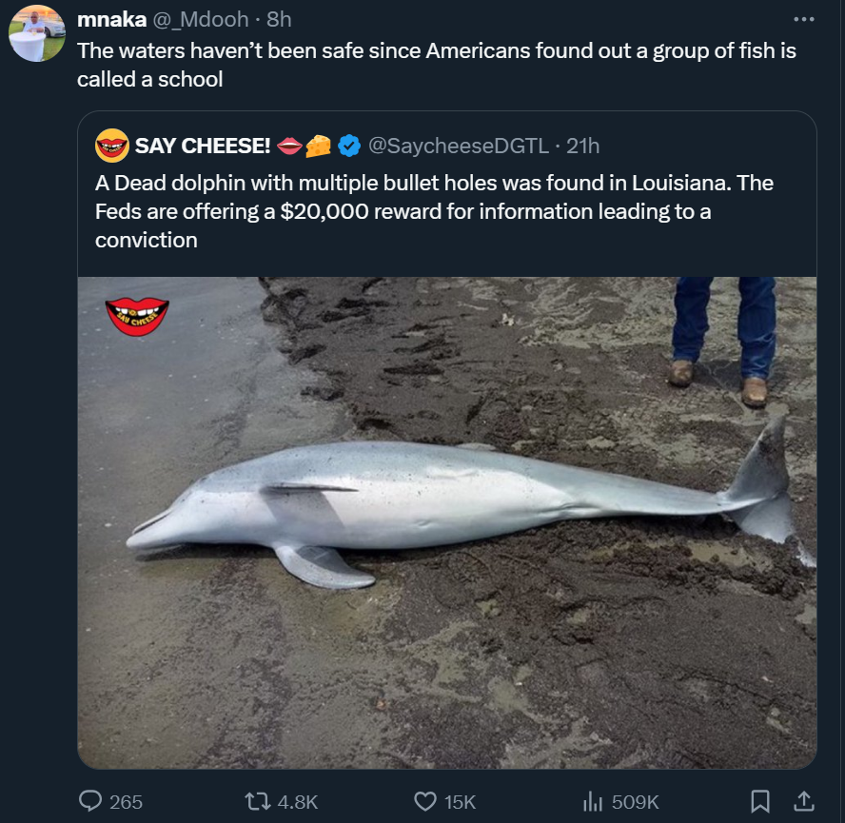845x823 pixels.
Task: Open the view analytics bar chart icon
Action: tap(594, 802)
